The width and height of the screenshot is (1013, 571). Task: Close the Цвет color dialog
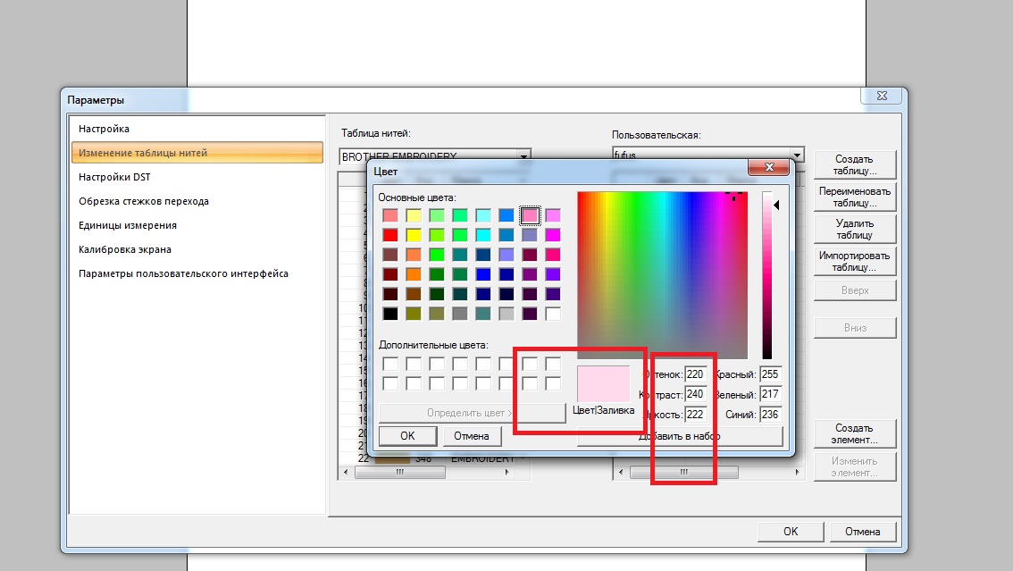coord(767,169)
